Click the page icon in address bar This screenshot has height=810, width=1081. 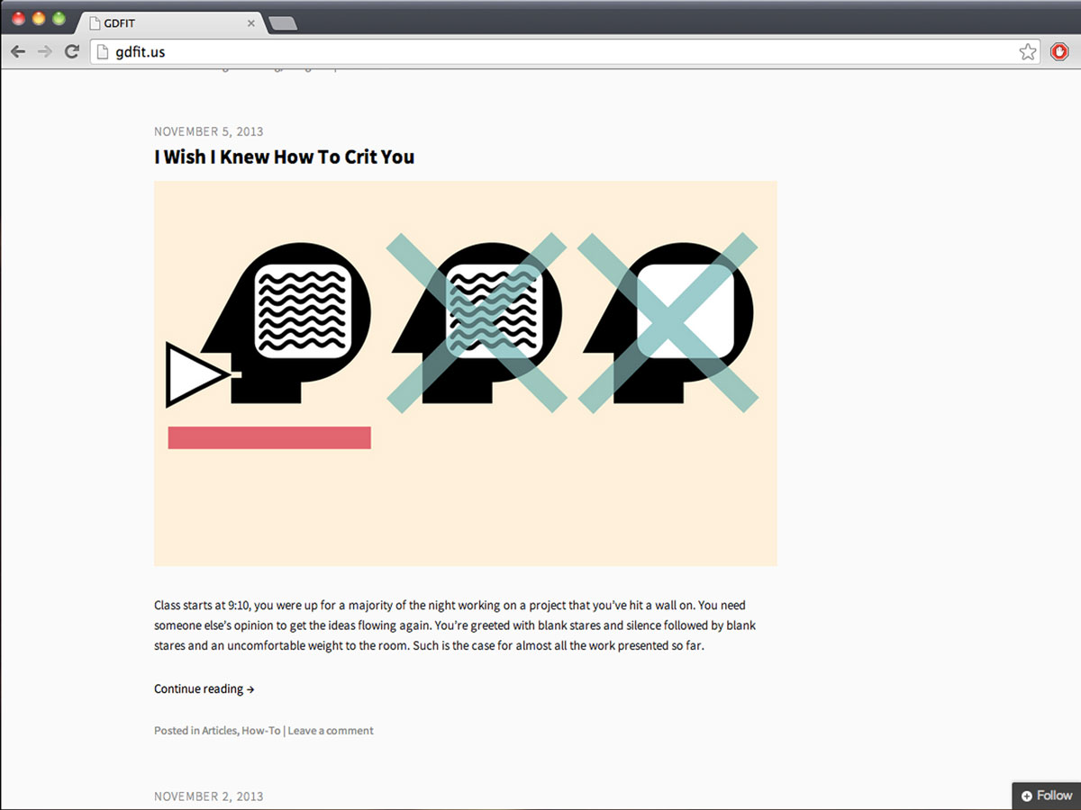point(103,52)
